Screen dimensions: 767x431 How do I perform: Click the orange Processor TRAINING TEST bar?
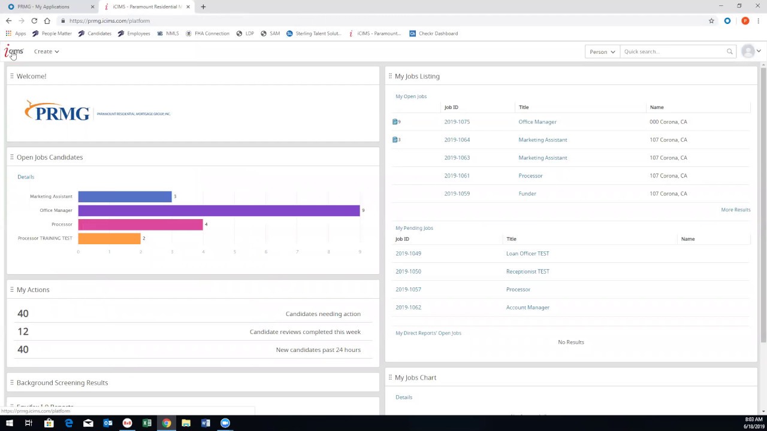(x=109, y=238)
